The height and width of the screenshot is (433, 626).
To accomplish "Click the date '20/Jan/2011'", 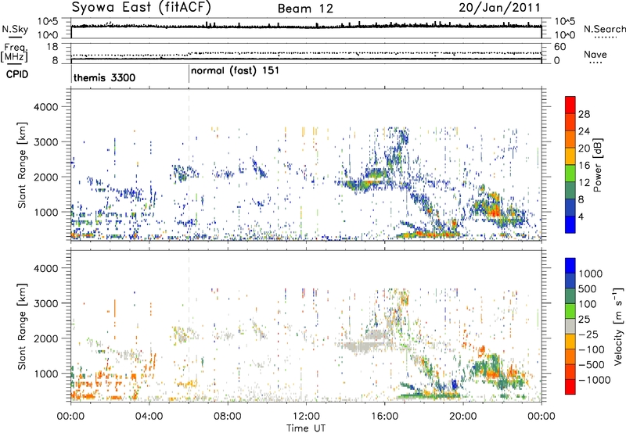I will tap(499, 8).
